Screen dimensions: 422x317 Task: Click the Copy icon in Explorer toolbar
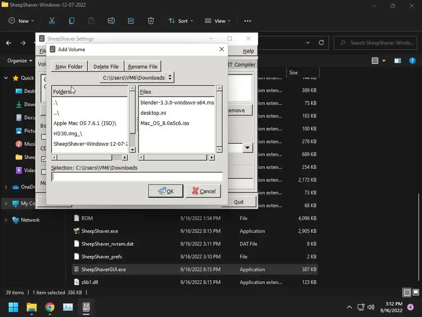click(x=72, y=21)
